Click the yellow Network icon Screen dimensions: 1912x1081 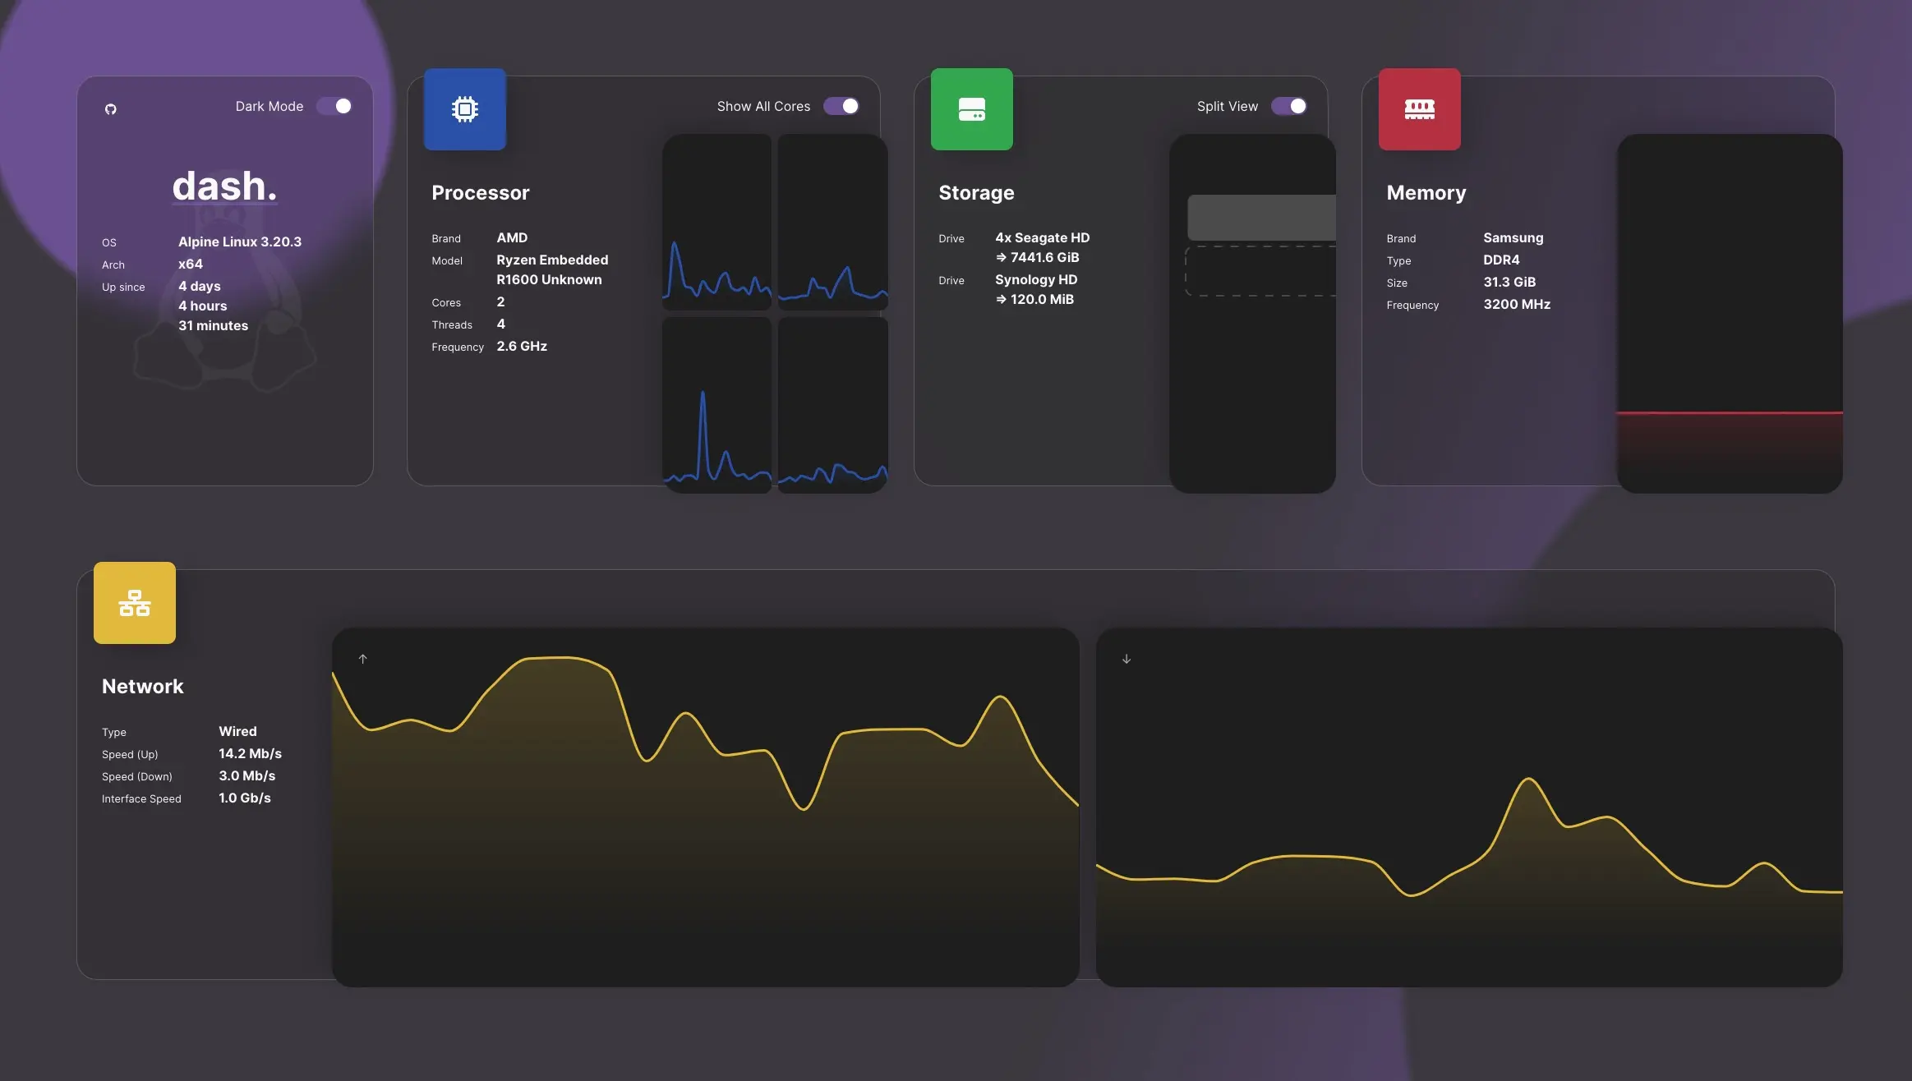click(135, 603)
